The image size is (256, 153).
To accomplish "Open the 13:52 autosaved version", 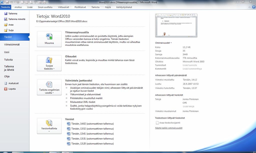I will coord(90,129).
